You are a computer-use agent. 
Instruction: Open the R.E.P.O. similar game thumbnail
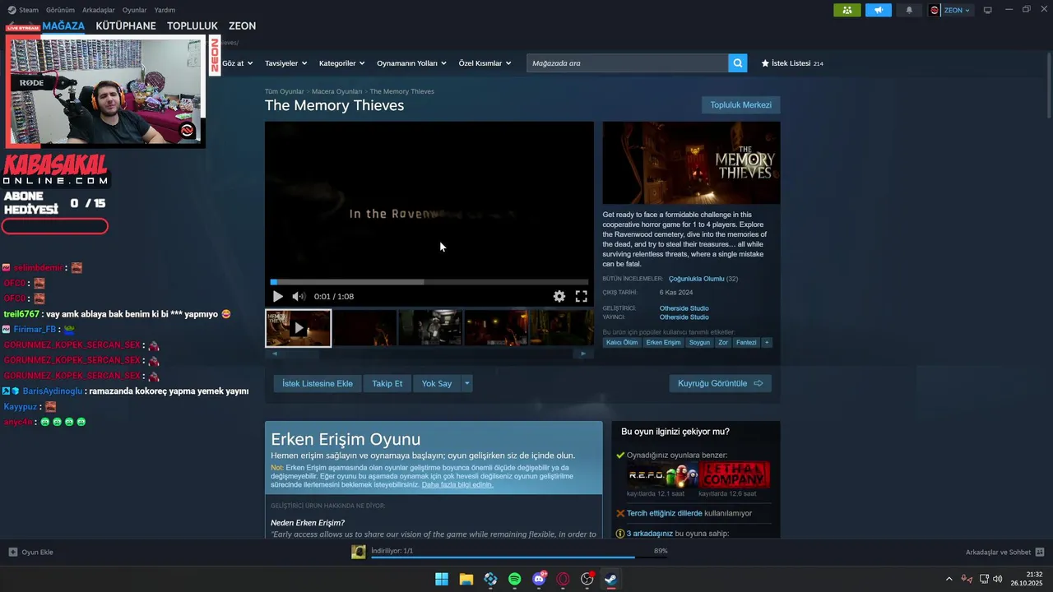(x=661, y=475)
